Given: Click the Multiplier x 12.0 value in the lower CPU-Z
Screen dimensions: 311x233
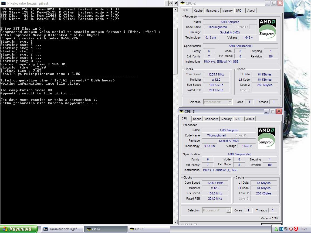Looking at the screenshot, I should pyautogui.click(x=215, y=188).
